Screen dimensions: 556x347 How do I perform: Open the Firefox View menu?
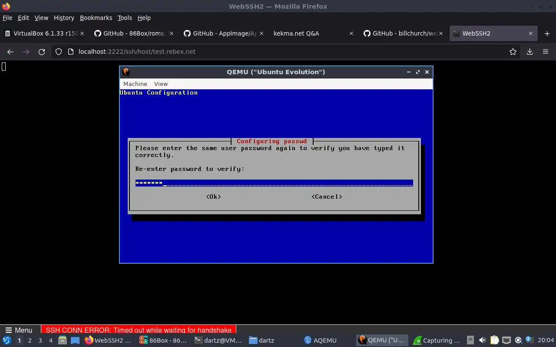pos(41,18)
